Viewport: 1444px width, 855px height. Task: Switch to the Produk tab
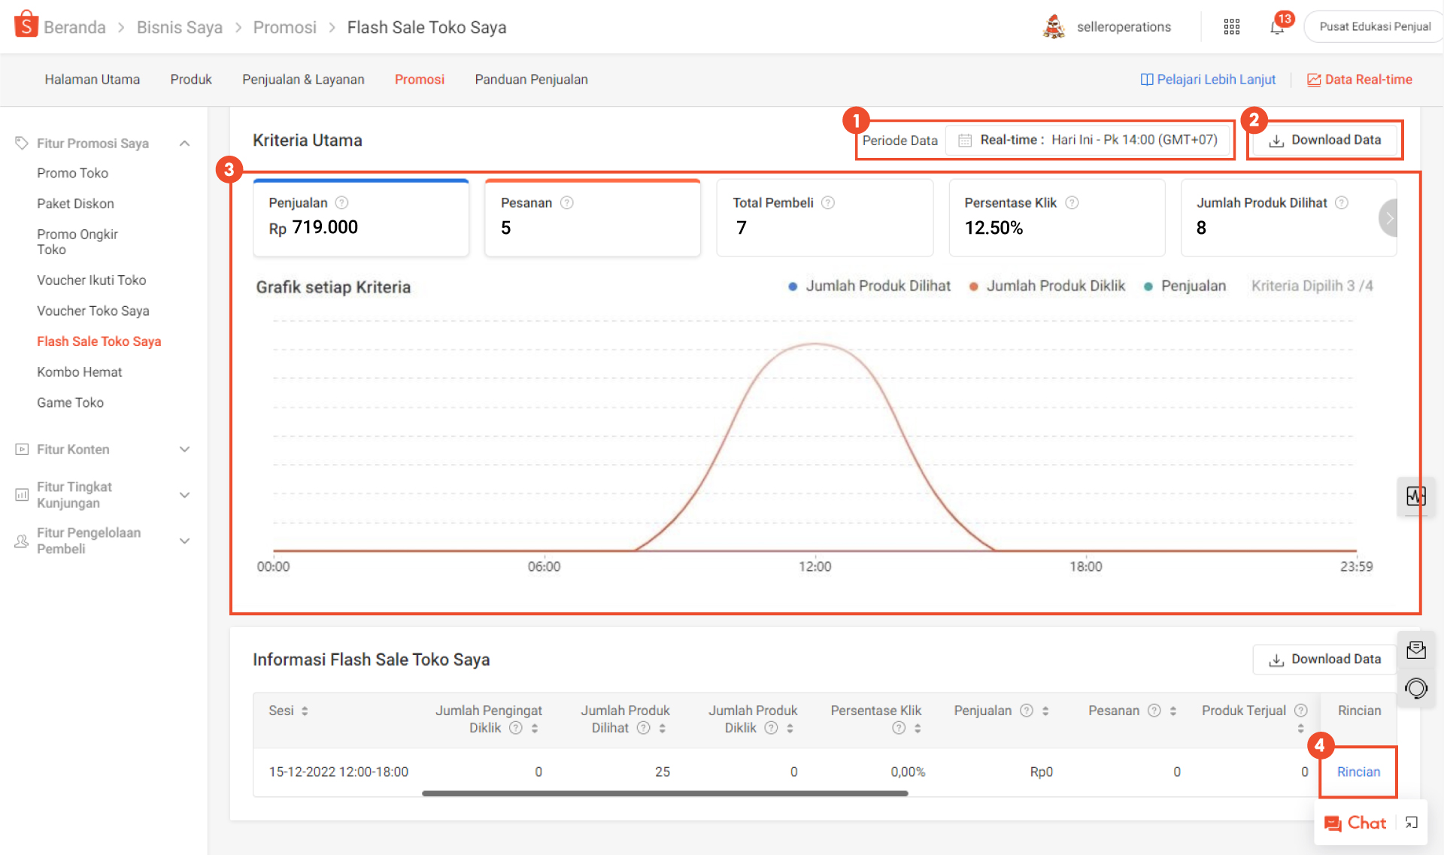(191, 80)
